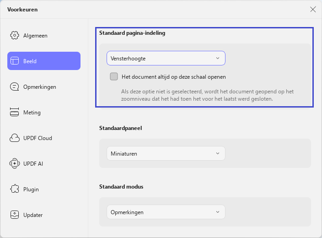Open the UPDF Cloud settings
This screenshot has height=238, width=322.
pos(44,138)
